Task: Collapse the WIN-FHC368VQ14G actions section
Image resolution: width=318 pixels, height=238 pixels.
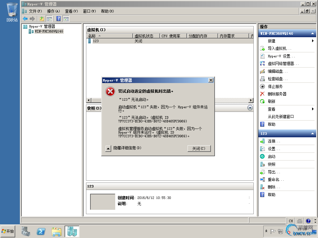Action: click(x=312, y=33)
